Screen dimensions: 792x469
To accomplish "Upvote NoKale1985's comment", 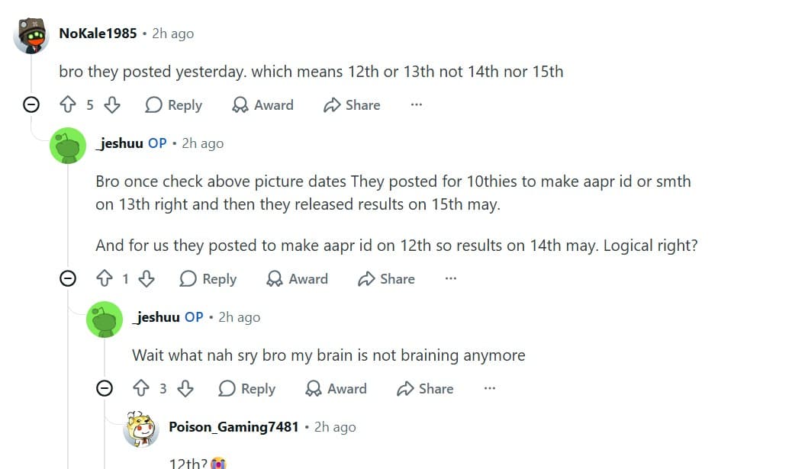I will click(x=68, y=105).
